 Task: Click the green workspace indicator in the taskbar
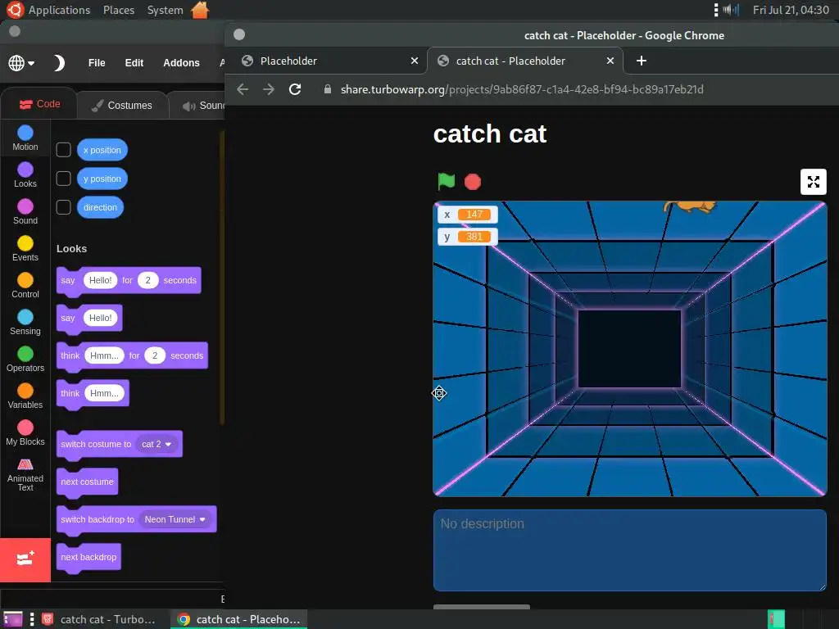[776, 619]
